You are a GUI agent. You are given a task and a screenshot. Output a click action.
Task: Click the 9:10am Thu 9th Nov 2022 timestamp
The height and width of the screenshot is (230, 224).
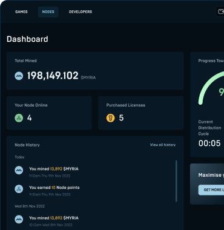tap(50, 195)
